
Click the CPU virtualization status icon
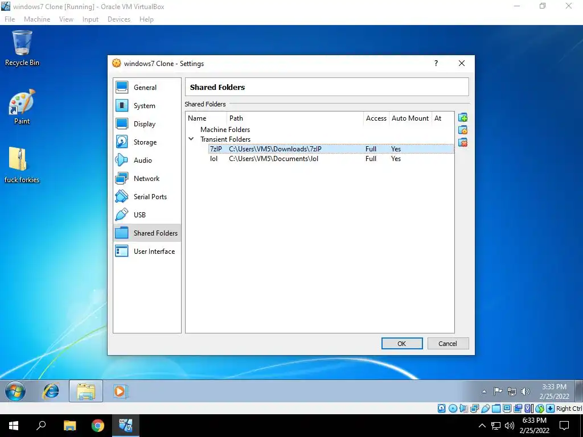click(x=528, y=409)
